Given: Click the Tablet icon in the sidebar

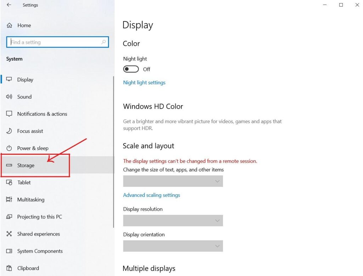Looking at the screenshot, I should coord(9,182).
